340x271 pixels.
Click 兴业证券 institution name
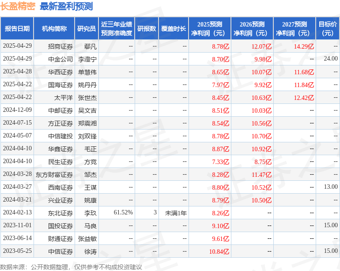pyautogui.click(x=60, y=200)
